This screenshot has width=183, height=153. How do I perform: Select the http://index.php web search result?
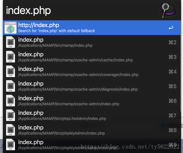pos(92,28)
